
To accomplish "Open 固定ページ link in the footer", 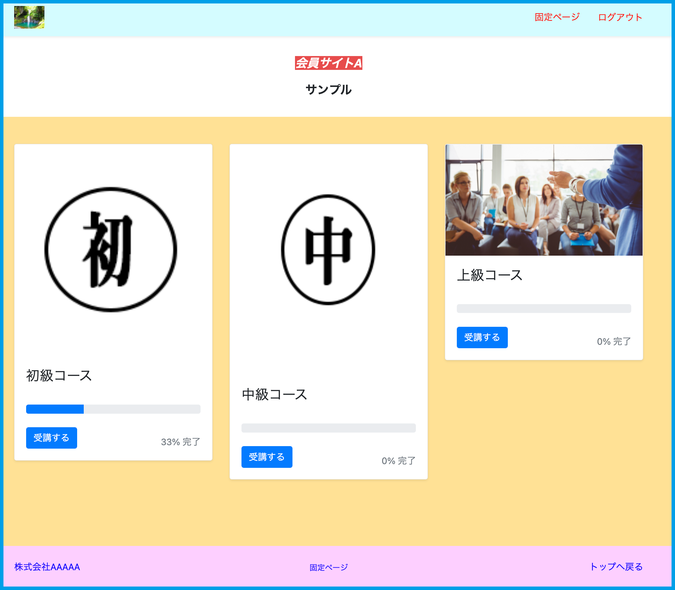I will (x=328, y=567).
